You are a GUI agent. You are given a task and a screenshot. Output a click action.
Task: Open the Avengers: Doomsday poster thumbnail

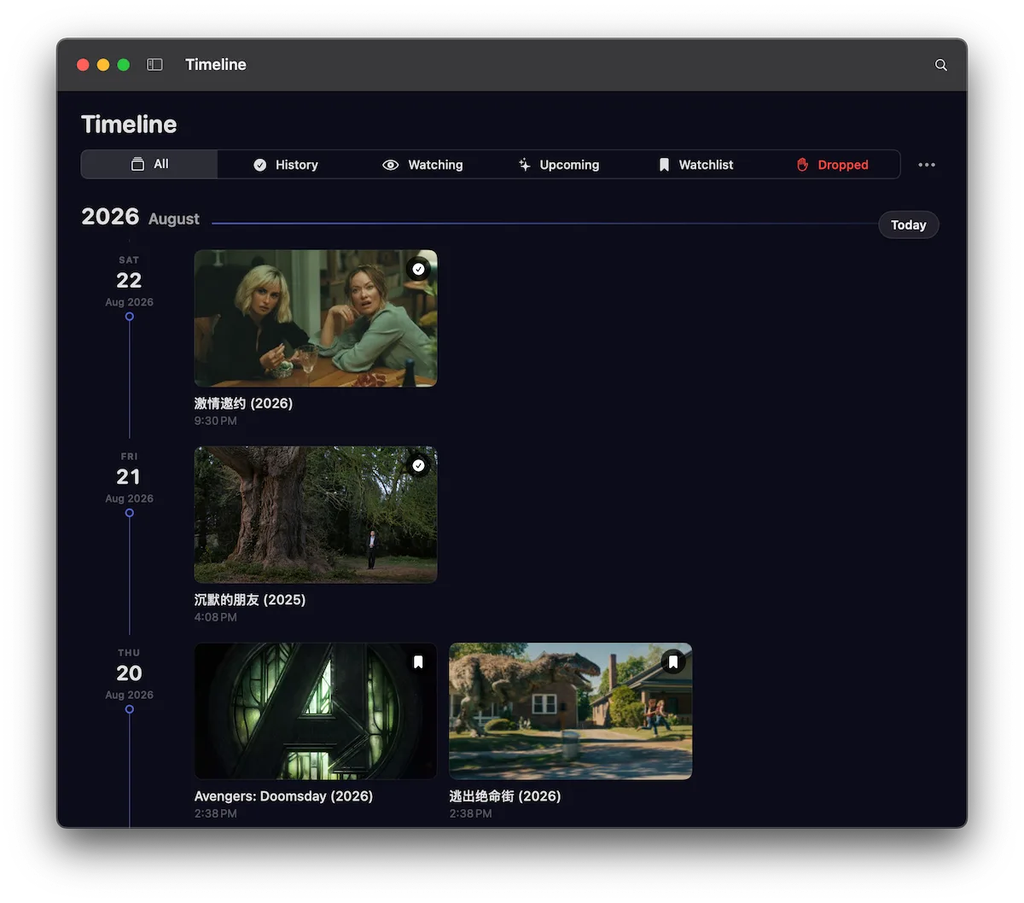[316, 711]
